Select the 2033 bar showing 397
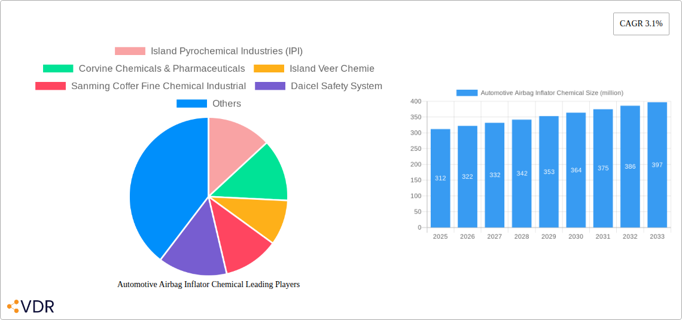Viewport: 682px width, 320px height. (657, 164)
